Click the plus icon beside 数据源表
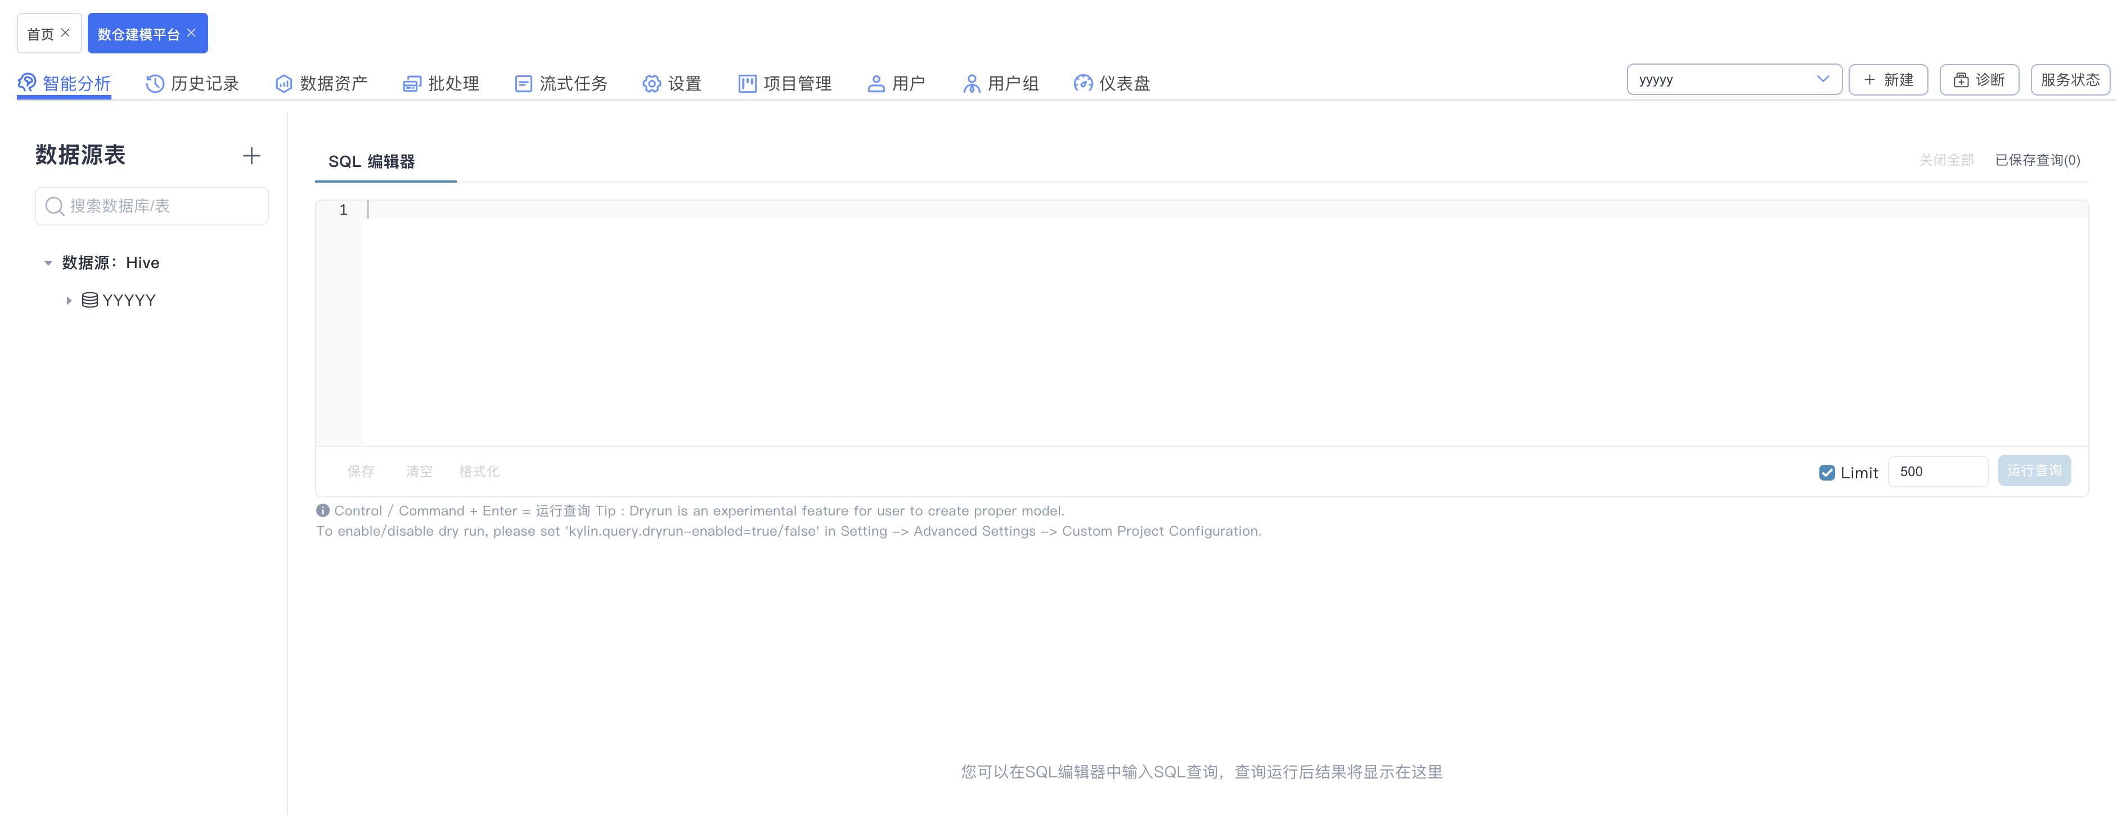This screenshot has width=2122, height=815. tap(252, 156)
